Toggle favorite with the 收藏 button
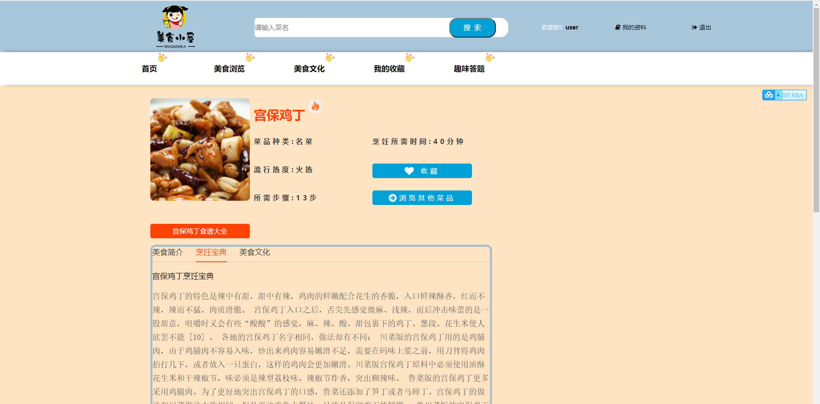Image resolution: width=820 pixels, height=404 pixels. pyautogui.click(x=422, y=170)
